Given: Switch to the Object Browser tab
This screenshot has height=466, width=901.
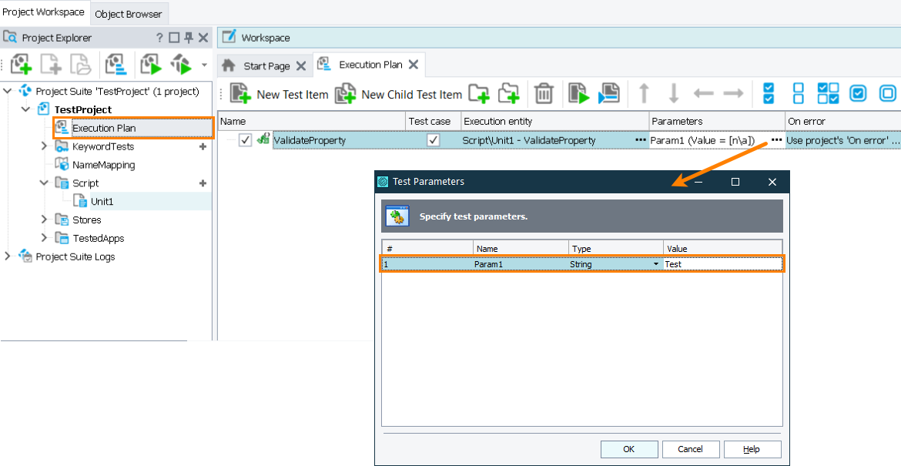Looking at the screenshot, I should click(129, 12).
